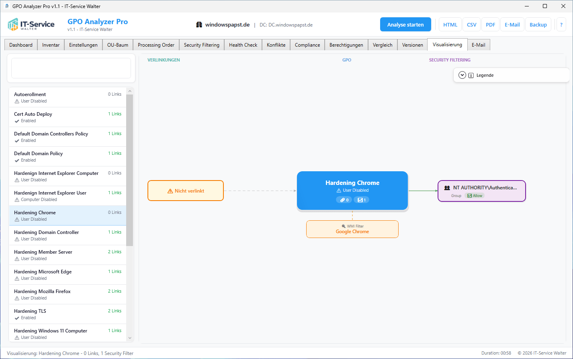The height and width of the screenshot is (359, 573).
Task: Click the link count badge on Hardening Chrome node
Action: click(344, 200)
